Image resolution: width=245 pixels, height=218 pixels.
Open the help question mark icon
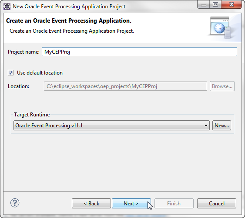[x=15, y=203]
